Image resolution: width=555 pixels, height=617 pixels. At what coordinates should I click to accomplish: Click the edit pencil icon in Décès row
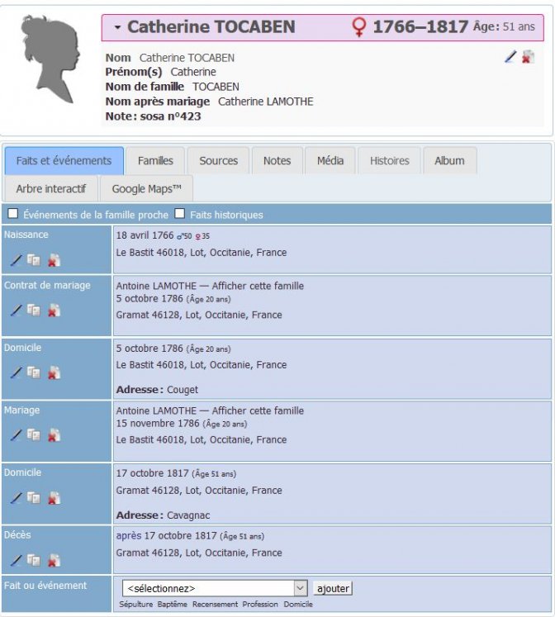(x=16, y=560)
